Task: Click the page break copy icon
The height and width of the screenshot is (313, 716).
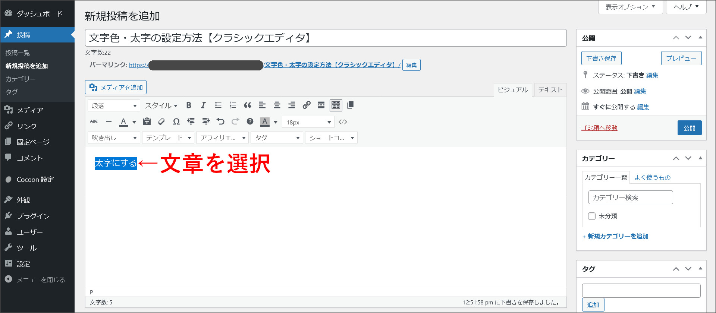Action: tap(350, 105)
